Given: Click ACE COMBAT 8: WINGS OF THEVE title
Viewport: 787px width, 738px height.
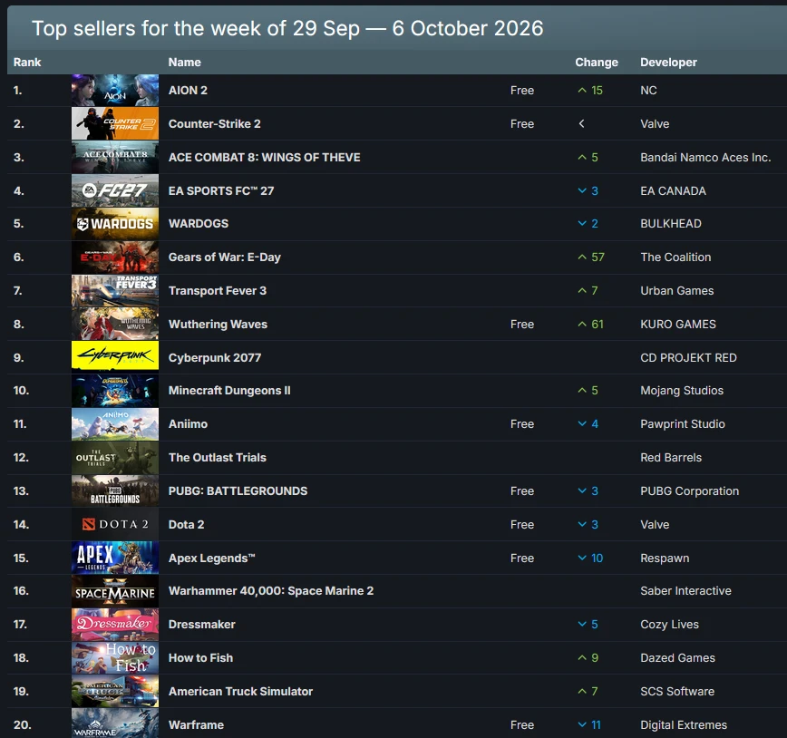Looking at the screenshot, I should tap(264, 157).
